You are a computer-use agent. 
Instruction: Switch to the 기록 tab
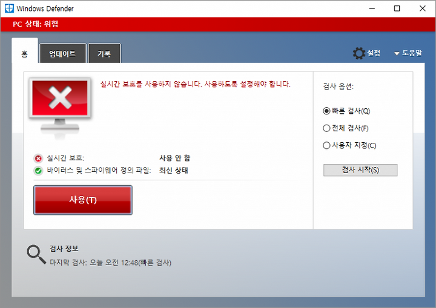point(104,53)
